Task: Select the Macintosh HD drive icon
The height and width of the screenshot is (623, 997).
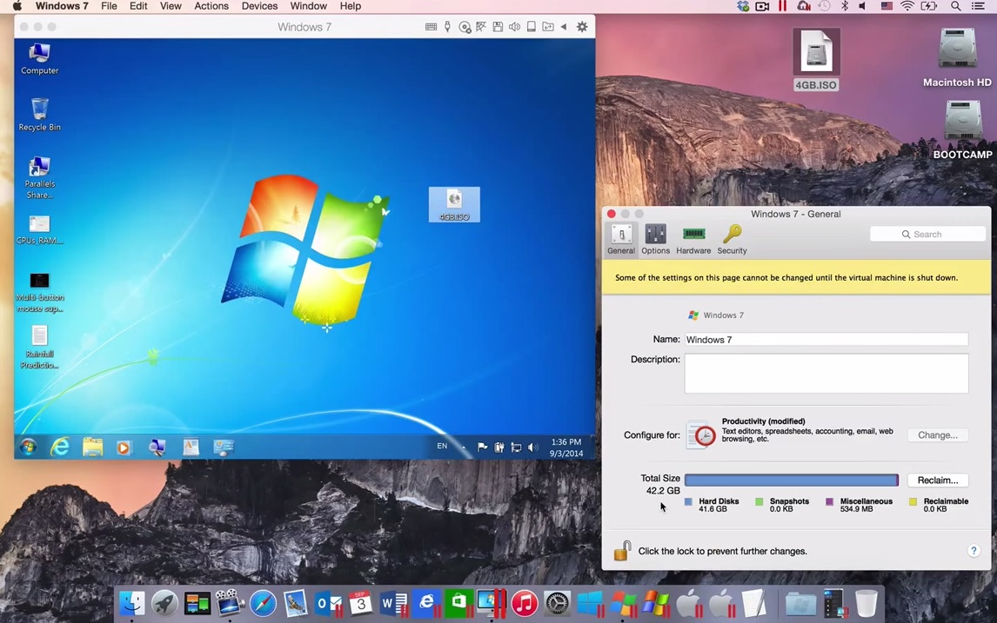Action: pyautogui.click(x=957, y=57)
